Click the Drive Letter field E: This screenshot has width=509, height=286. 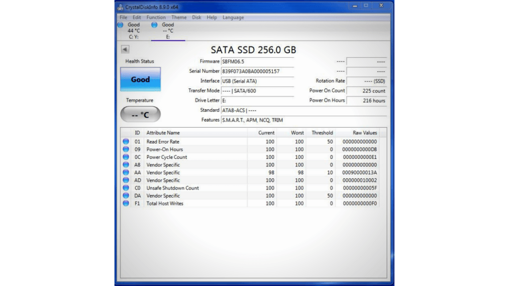(x=257, y=100)
